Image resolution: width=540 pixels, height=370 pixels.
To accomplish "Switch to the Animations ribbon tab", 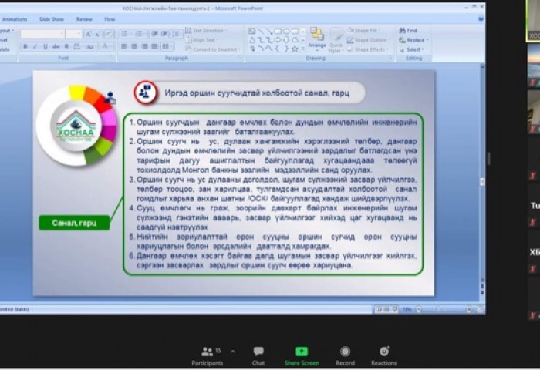I will 15,19.
